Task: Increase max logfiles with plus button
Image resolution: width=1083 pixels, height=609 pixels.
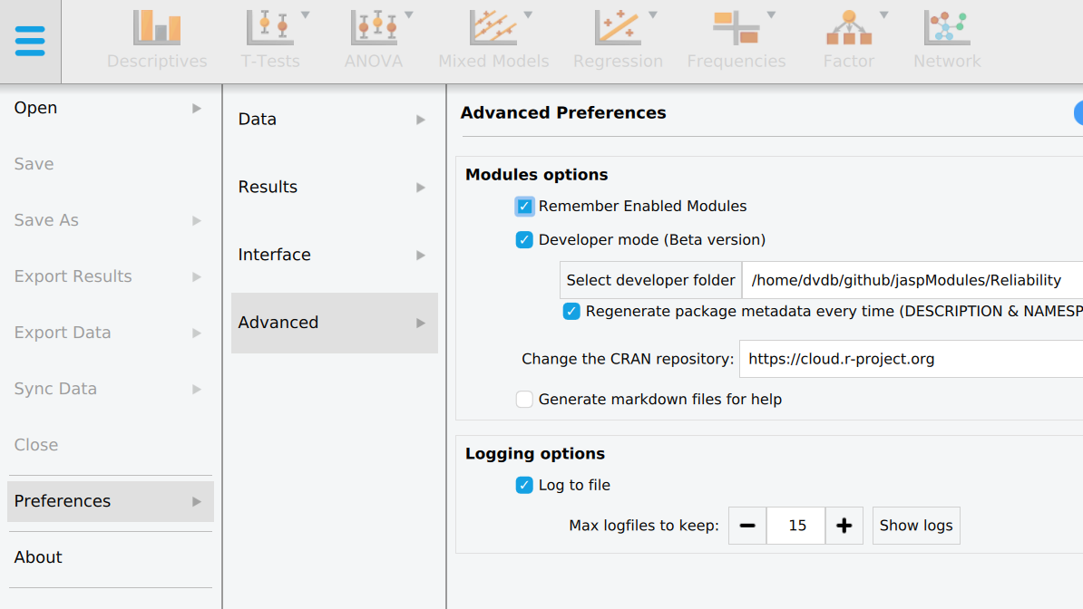Action: [844, 526]
